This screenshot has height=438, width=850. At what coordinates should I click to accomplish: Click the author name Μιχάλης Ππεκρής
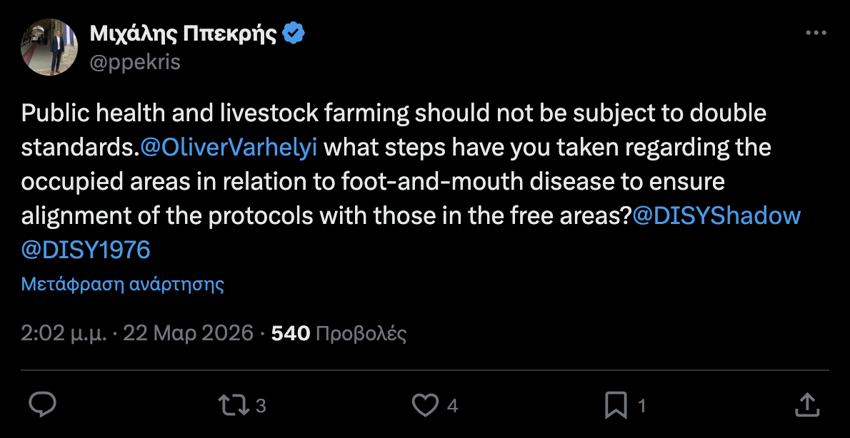click(x=183, y=33)
